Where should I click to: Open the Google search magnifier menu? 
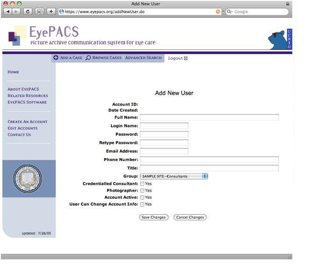click(229, 12)
